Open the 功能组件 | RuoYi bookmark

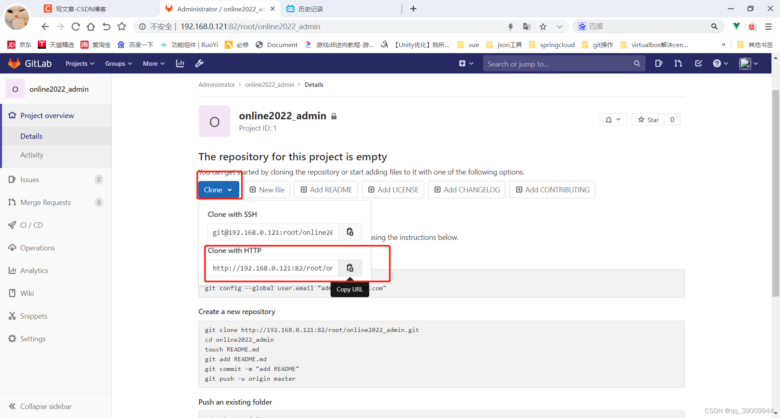189,45
